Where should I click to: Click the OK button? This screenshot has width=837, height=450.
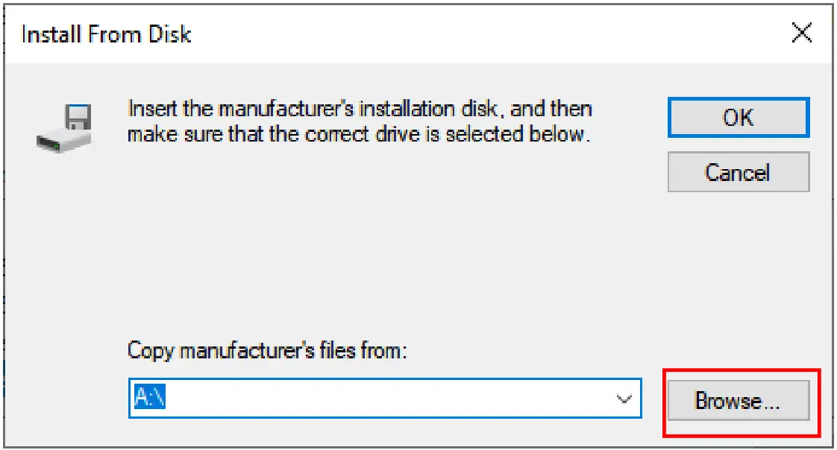[738, 118]
